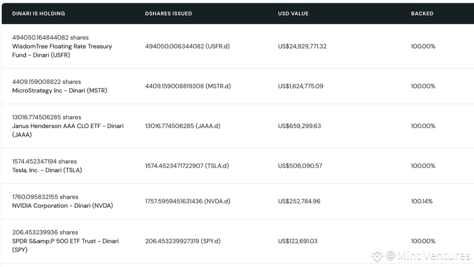Click the DINARI IS HOLDING column header
Viewport: 474px width, 267px height.
click(38, 13)
